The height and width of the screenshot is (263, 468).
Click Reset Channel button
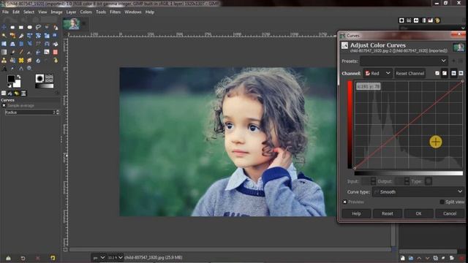[409, 73]
